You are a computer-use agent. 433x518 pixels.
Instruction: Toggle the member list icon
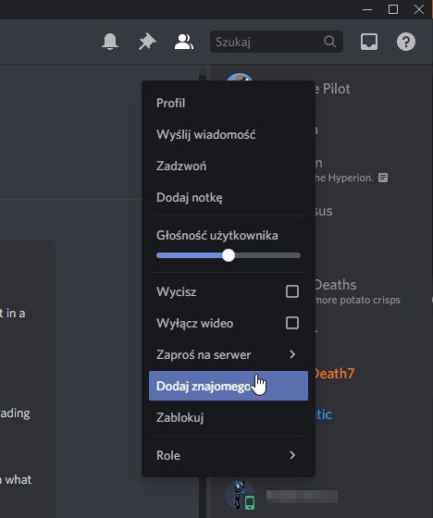pos(184,42)
